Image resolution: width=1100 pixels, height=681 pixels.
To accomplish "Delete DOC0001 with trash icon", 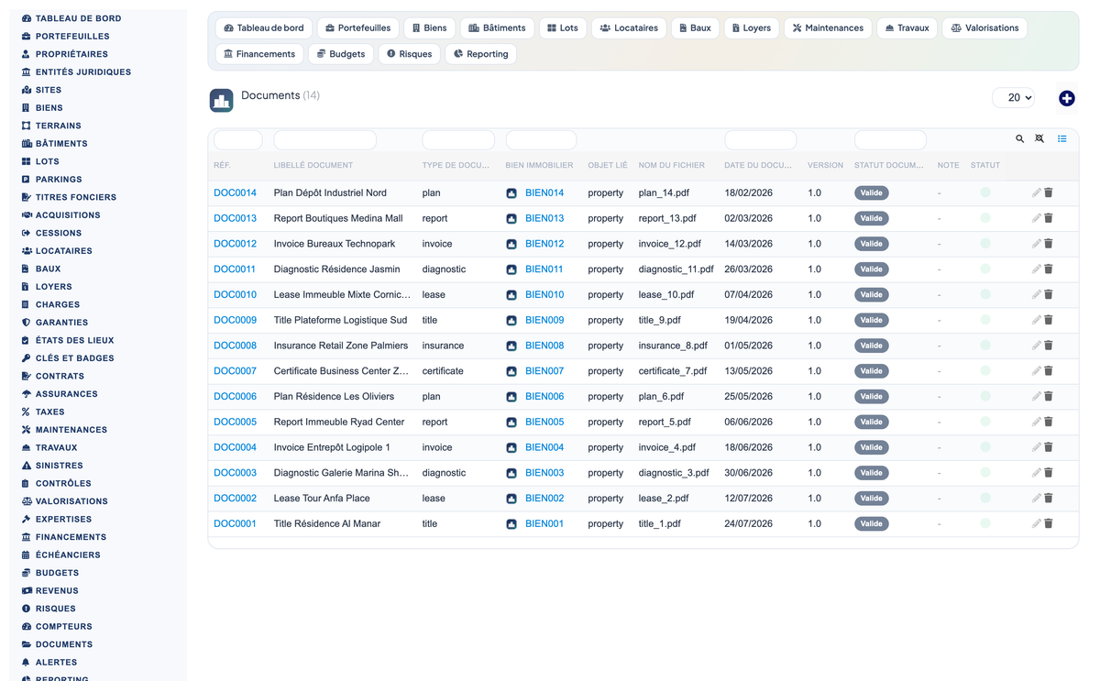I will pos(1049,523).
